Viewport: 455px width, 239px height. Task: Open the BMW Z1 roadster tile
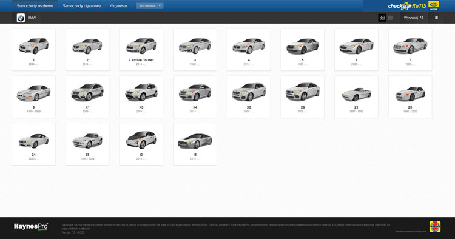click(x=356, y=97)
